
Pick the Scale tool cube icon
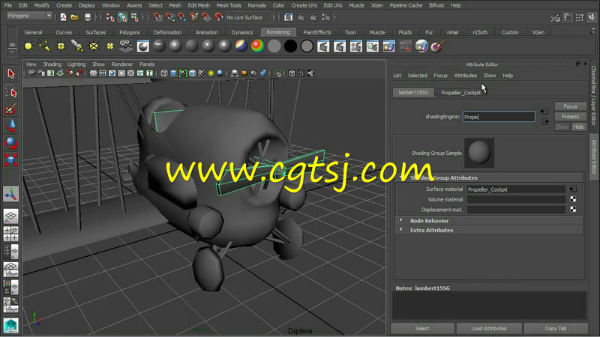click(x=10, y=160)
